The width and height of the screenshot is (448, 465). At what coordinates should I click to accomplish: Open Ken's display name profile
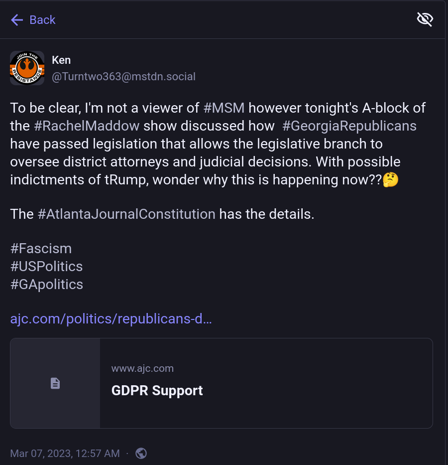pyautogui.click(x=61, y=60)
